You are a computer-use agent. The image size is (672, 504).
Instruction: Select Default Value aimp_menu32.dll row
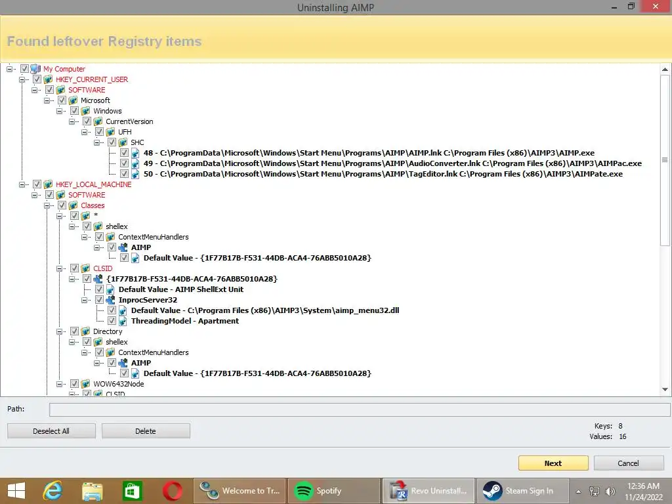(x=265, y=310)
